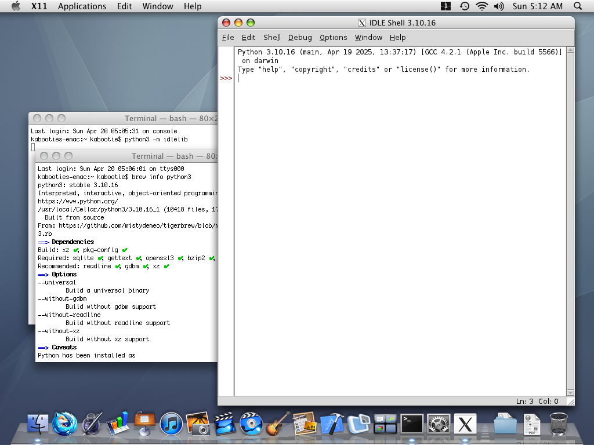Viewport: 594px width, 445px height.
Task: Open the Shell menu in IDLE
Action: [272, 38]
